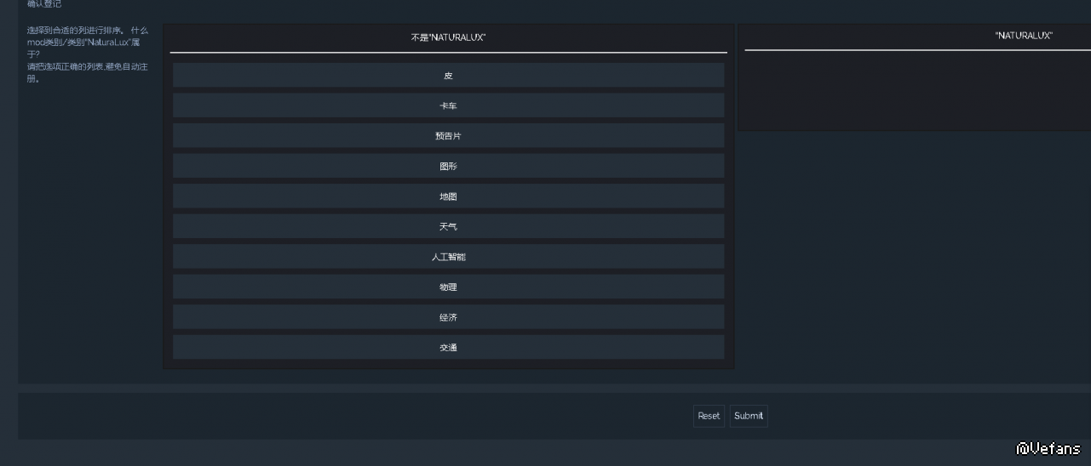Click the question text about mod category
Viewport: 1091px width, 466px height.
86,42
